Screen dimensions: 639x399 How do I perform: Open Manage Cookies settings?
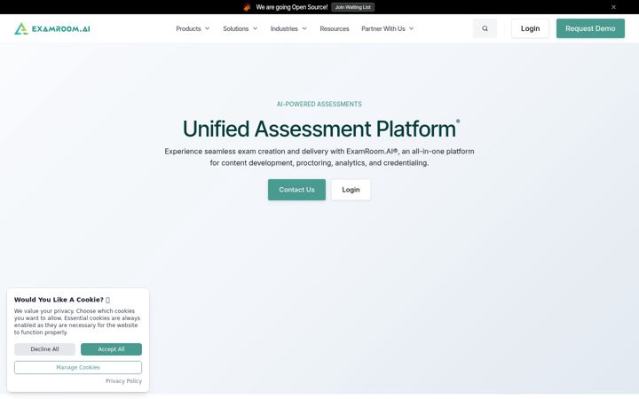coord(78,367)
